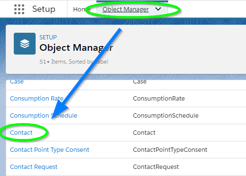Open the Consumption Rate object
Image resolution: width=246 pixels, height=176 pixels.
[37, 99]
